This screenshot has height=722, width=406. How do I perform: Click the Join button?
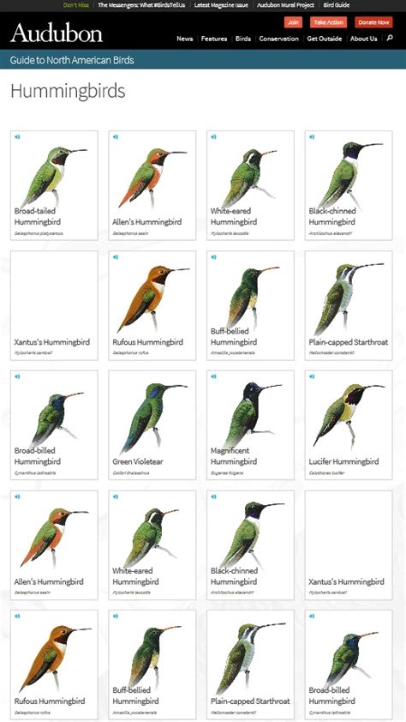pos(293,22)
